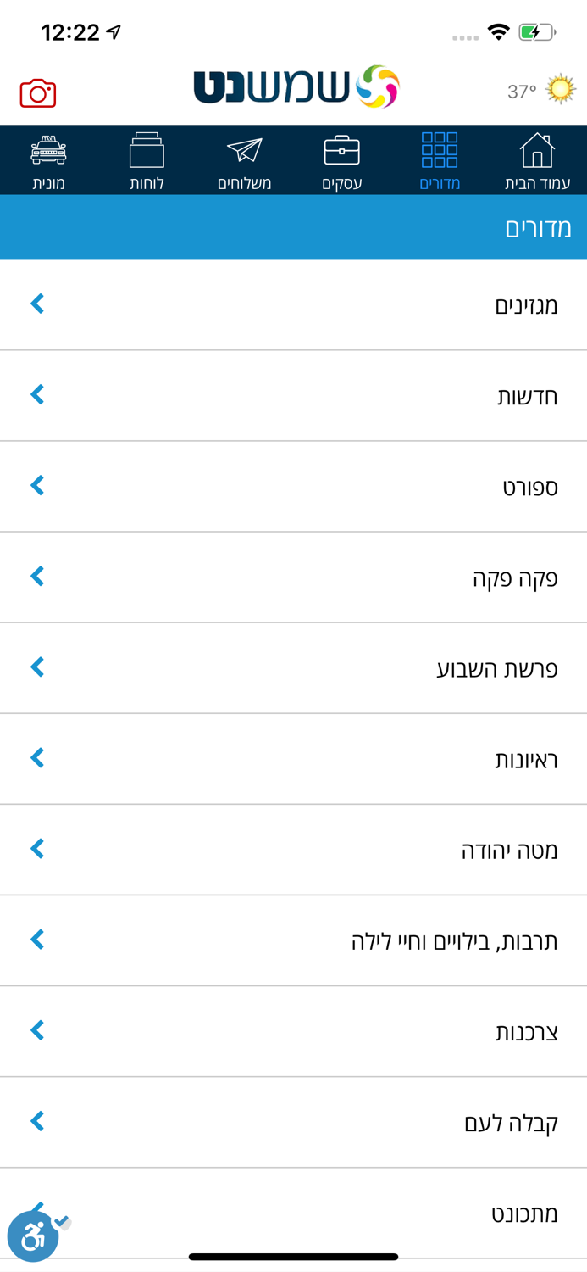Tap the משלוחים paper plane icon
587x1272 pixels.
pyautogui.click(x=244, y=153)
